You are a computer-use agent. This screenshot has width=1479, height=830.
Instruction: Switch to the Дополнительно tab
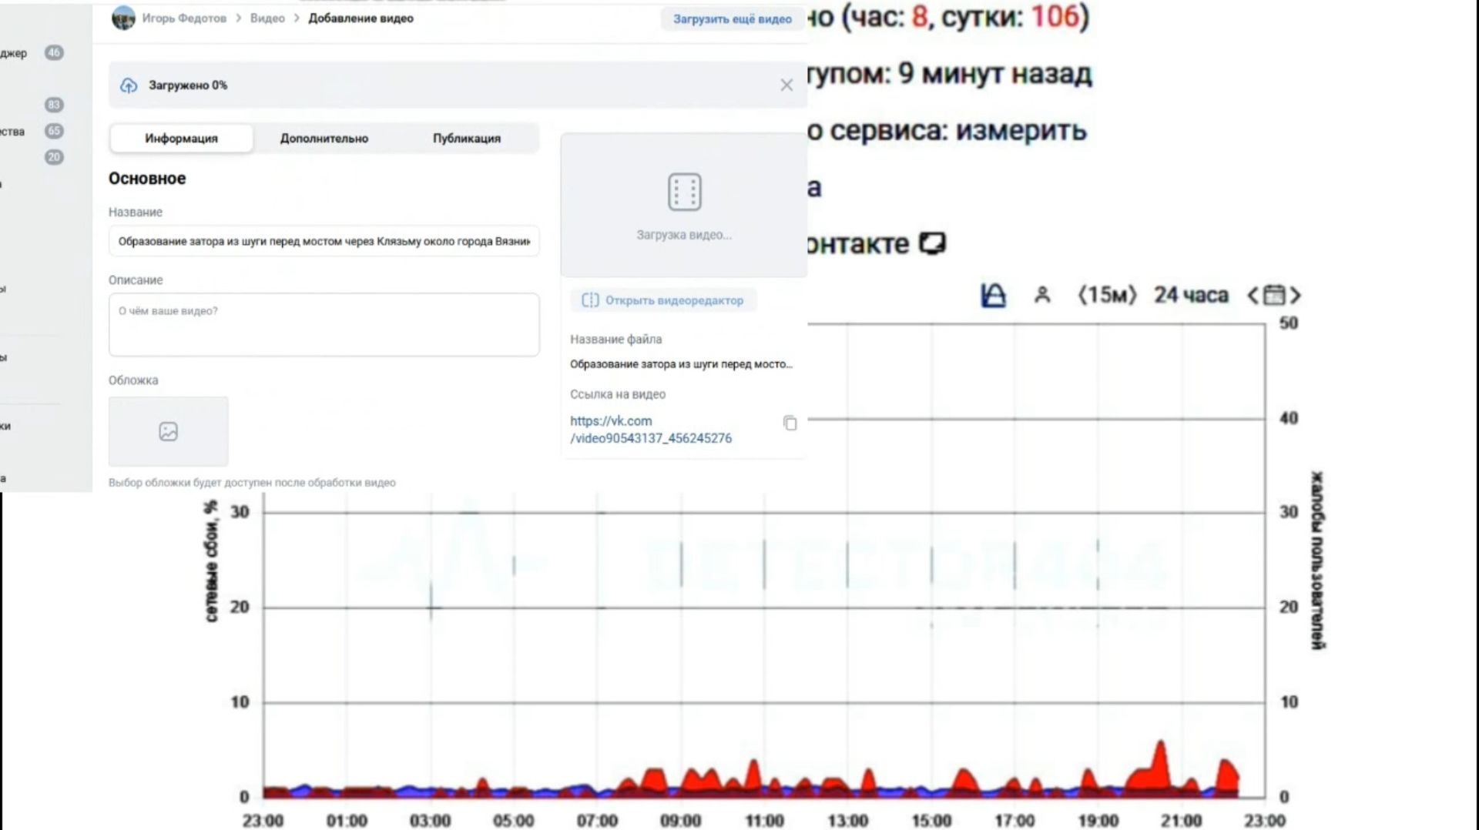click(324, 138)
